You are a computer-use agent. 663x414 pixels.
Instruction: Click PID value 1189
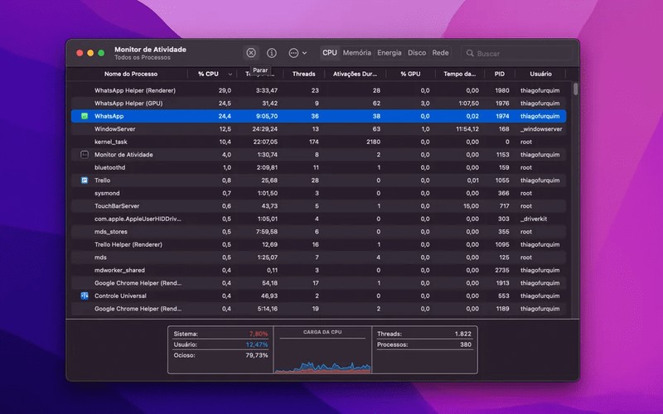(x=502, y=309)
